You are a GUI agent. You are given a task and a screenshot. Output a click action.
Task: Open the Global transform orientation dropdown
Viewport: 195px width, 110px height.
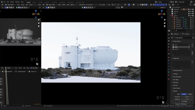[x=103, y=5]
